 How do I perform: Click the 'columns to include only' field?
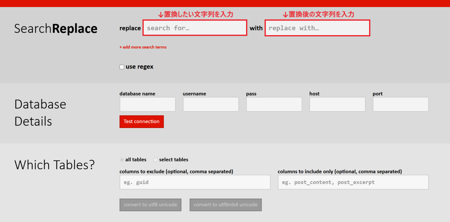tap(353, 182)
